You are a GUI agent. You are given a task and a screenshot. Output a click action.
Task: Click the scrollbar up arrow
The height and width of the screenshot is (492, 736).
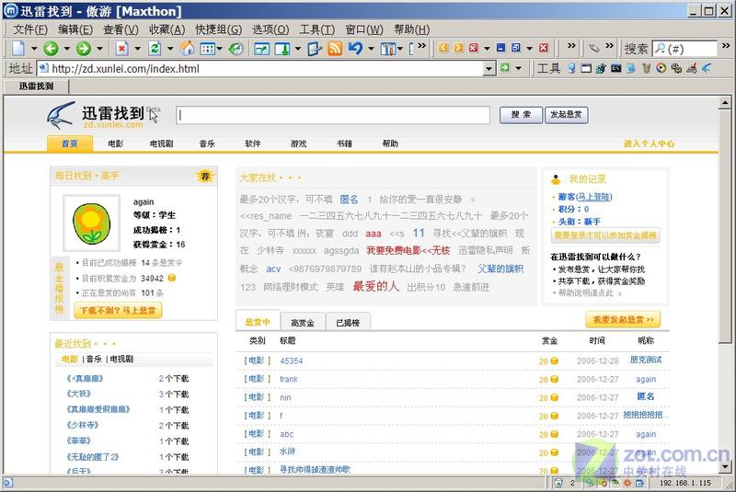coord(725,102)
